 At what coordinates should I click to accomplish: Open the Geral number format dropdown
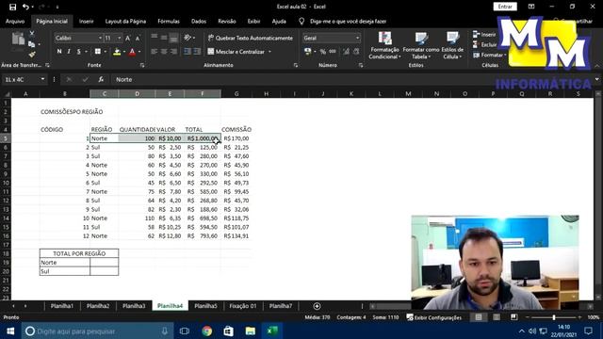[357, 38]
